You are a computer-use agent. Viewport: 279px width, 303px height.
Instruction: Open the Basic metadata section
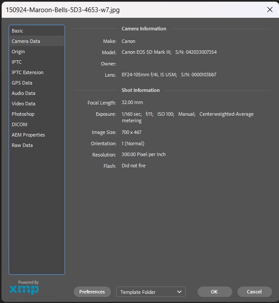pos(37,31)
